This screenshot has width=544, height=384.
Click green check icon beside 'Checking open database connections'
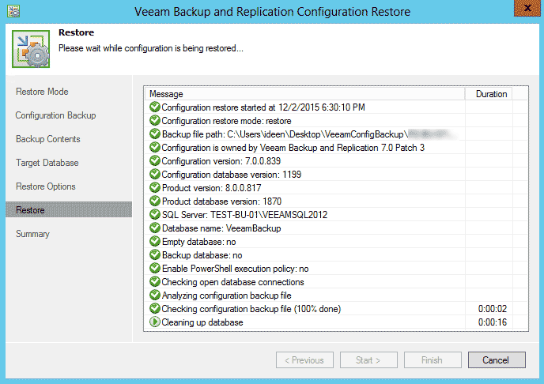[154, 282]
